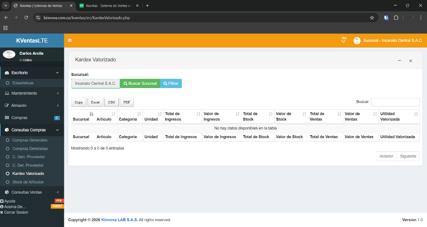Open Kinnova LAB S.A.S. link
427x227 pixels.
coord(120,219)
